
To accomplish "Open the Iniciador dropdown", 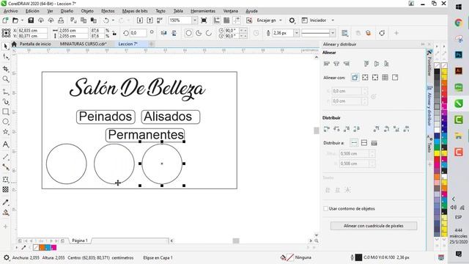I will click(333, 21).
